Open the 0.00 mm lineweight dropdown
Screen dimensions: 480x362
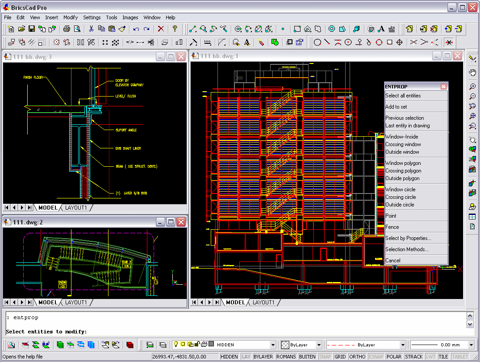click(x=471, y=345)
